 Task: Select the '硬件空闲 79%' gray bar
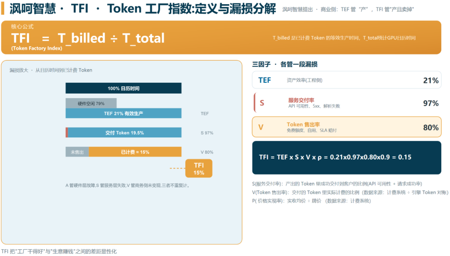(91, 103)
